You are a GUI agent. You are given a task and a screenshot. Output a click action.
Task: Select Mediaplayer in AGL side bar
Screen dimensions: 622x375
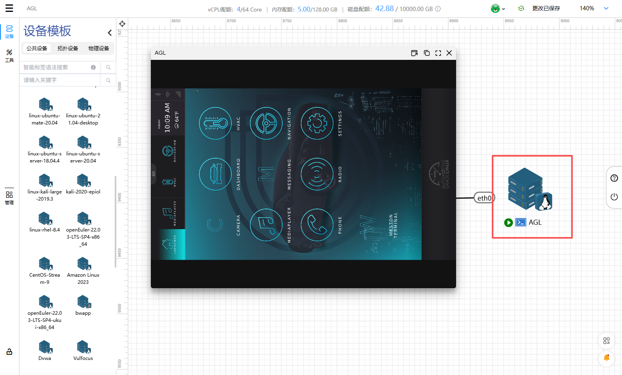click(x=168, y=213)
